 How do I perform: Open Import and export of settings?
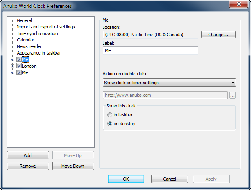pos(46,27)
